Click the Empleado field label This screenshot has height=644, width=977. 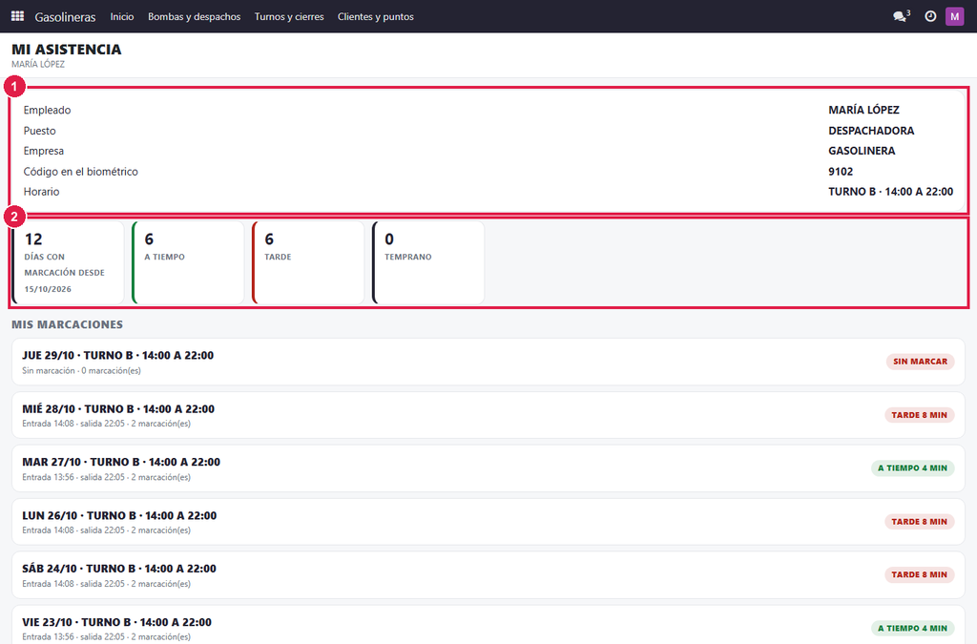pos(48,110)
